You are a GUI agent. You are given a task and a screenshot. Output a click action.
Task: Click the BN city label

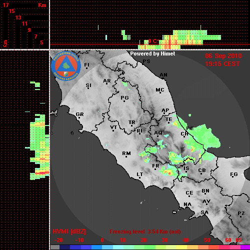pos(205,191)
